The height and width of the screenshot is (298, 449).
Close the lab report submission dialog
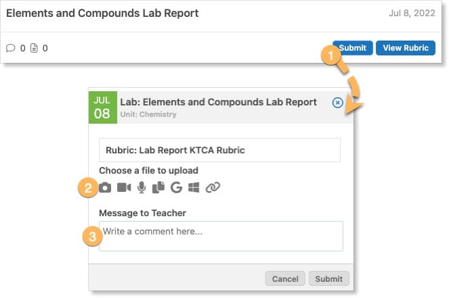pyautogui.click(x=337, y=103)
